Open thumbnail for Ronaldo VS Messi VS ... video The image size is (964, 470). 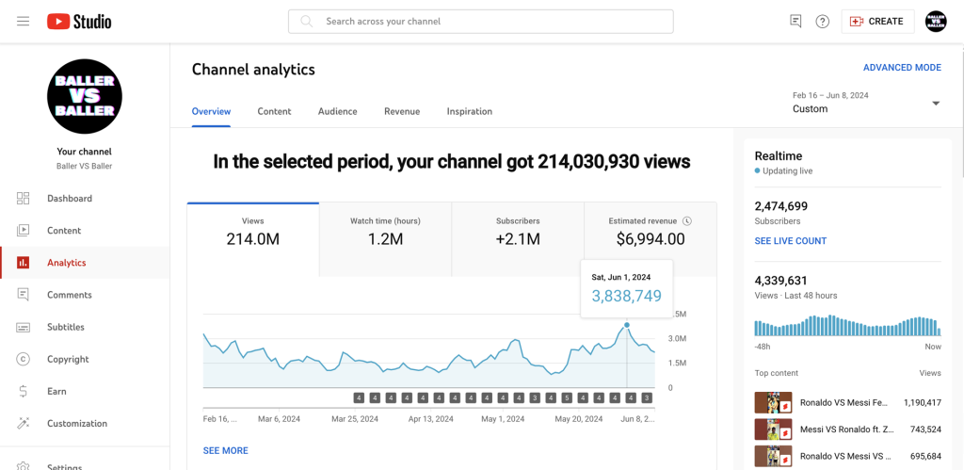coord(773,456)
